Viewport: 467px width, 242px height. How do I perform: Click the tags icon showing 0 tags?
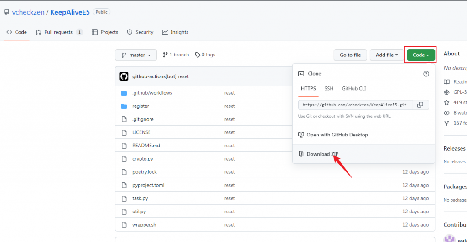coord(197,55)
